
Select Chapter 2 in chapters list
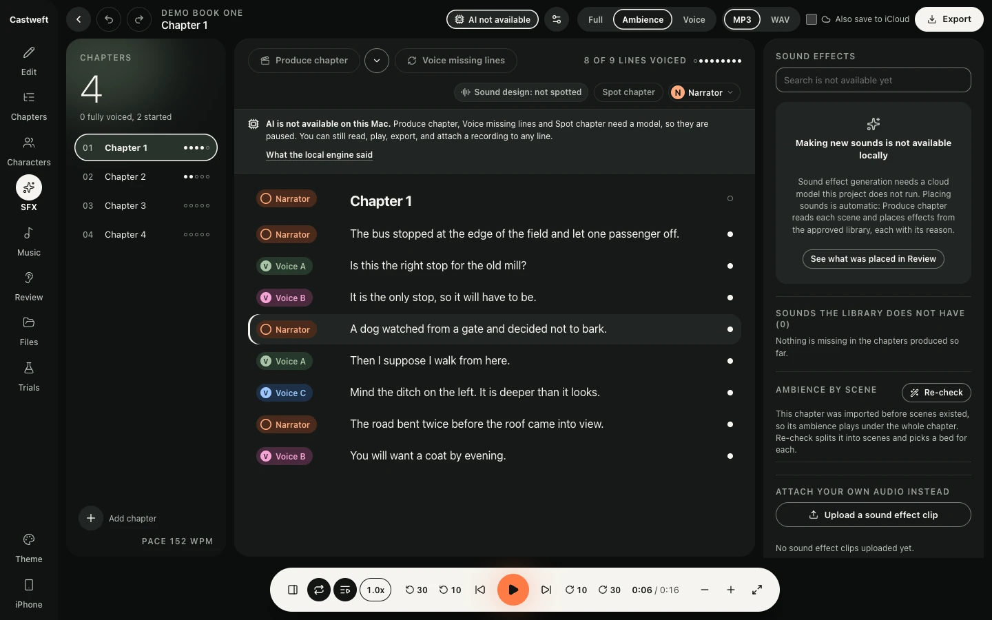tap(146, 177)
